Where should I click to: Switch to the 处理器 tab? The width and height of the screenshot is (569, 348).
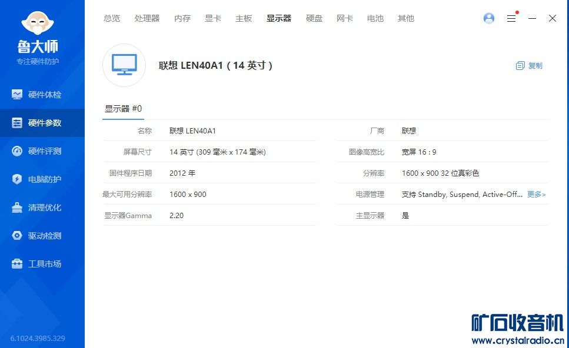(x=147, y=18)
